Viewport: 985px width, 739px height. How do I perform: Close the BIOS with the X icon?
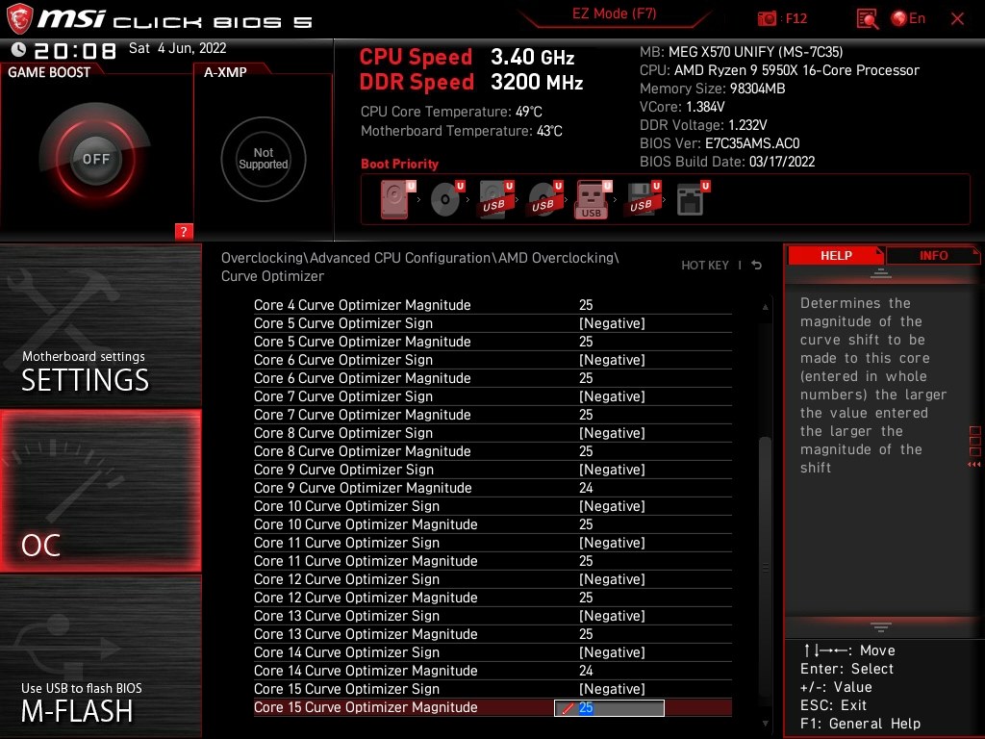click(957, 19)
